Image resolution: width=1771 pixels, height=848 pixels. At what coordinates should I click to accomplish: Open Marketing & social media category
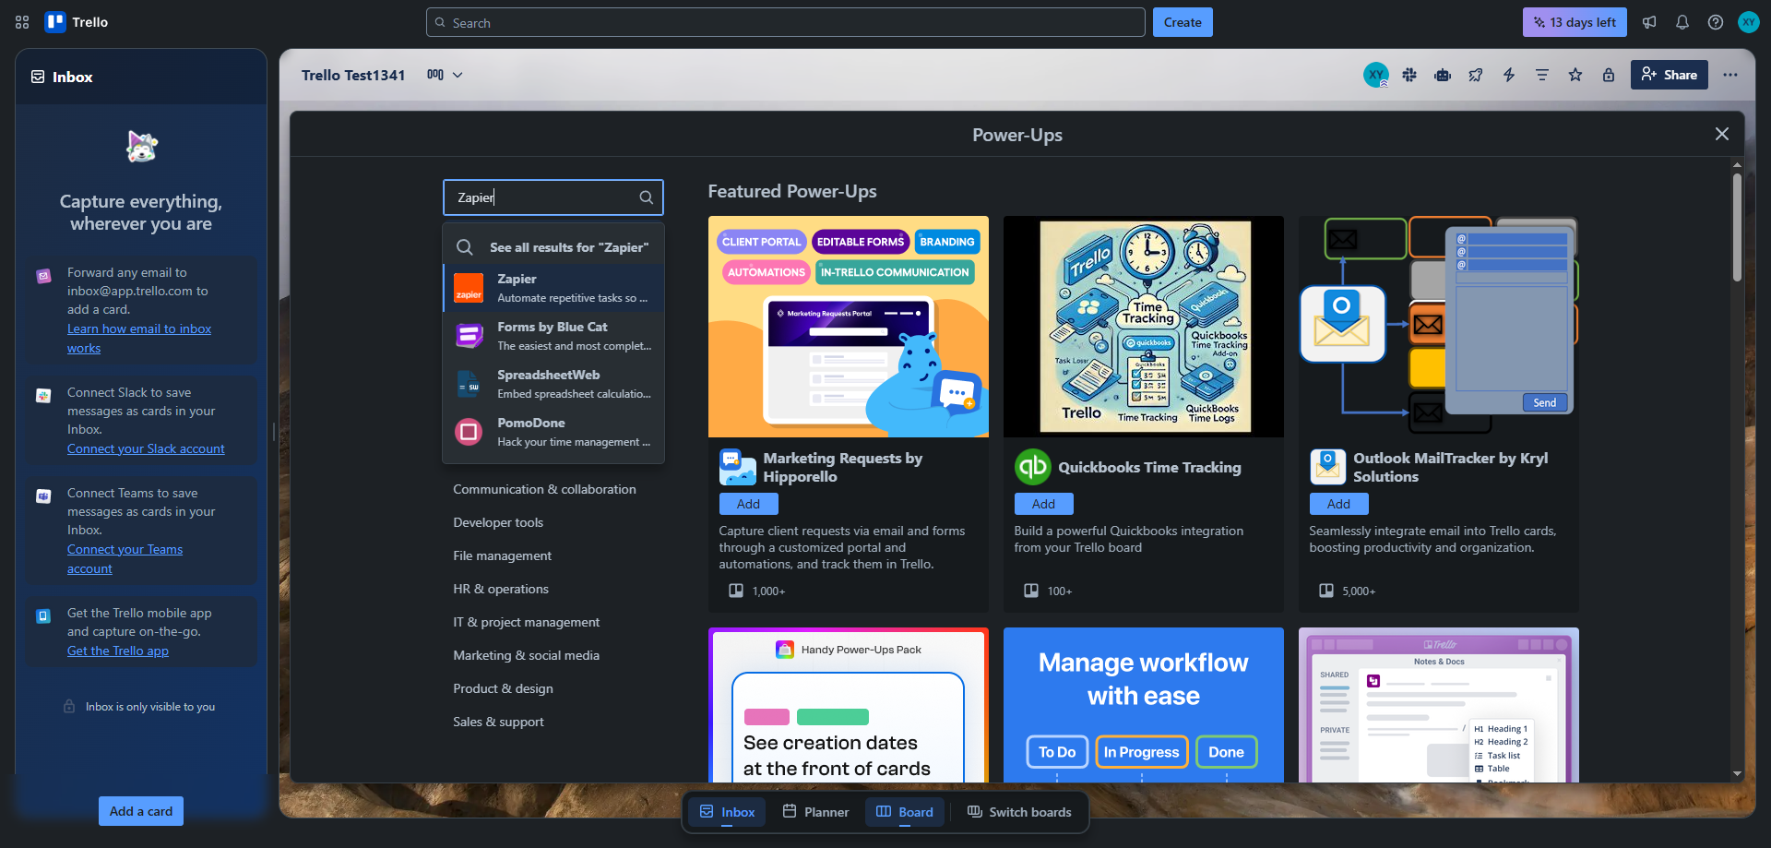click(526, 655)
